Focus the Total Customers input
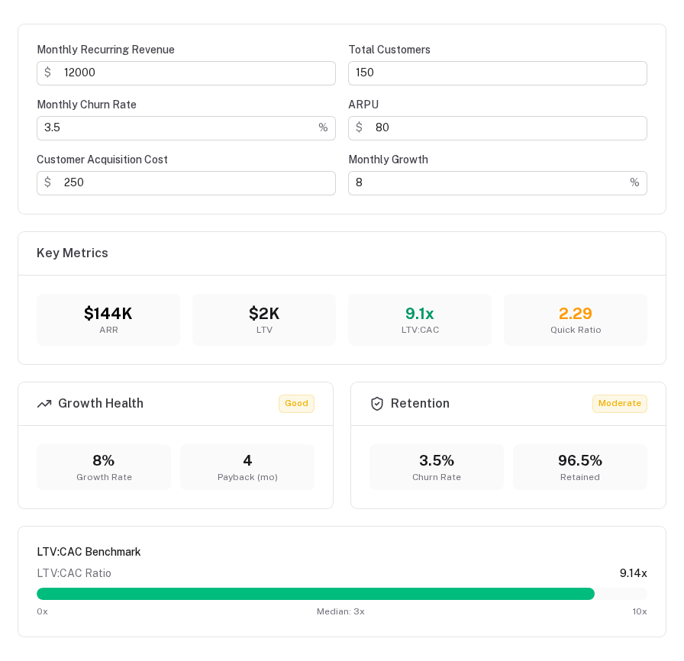Image resolution: width=684 pixels, height=661 pixels. click(x=497, y=73)
